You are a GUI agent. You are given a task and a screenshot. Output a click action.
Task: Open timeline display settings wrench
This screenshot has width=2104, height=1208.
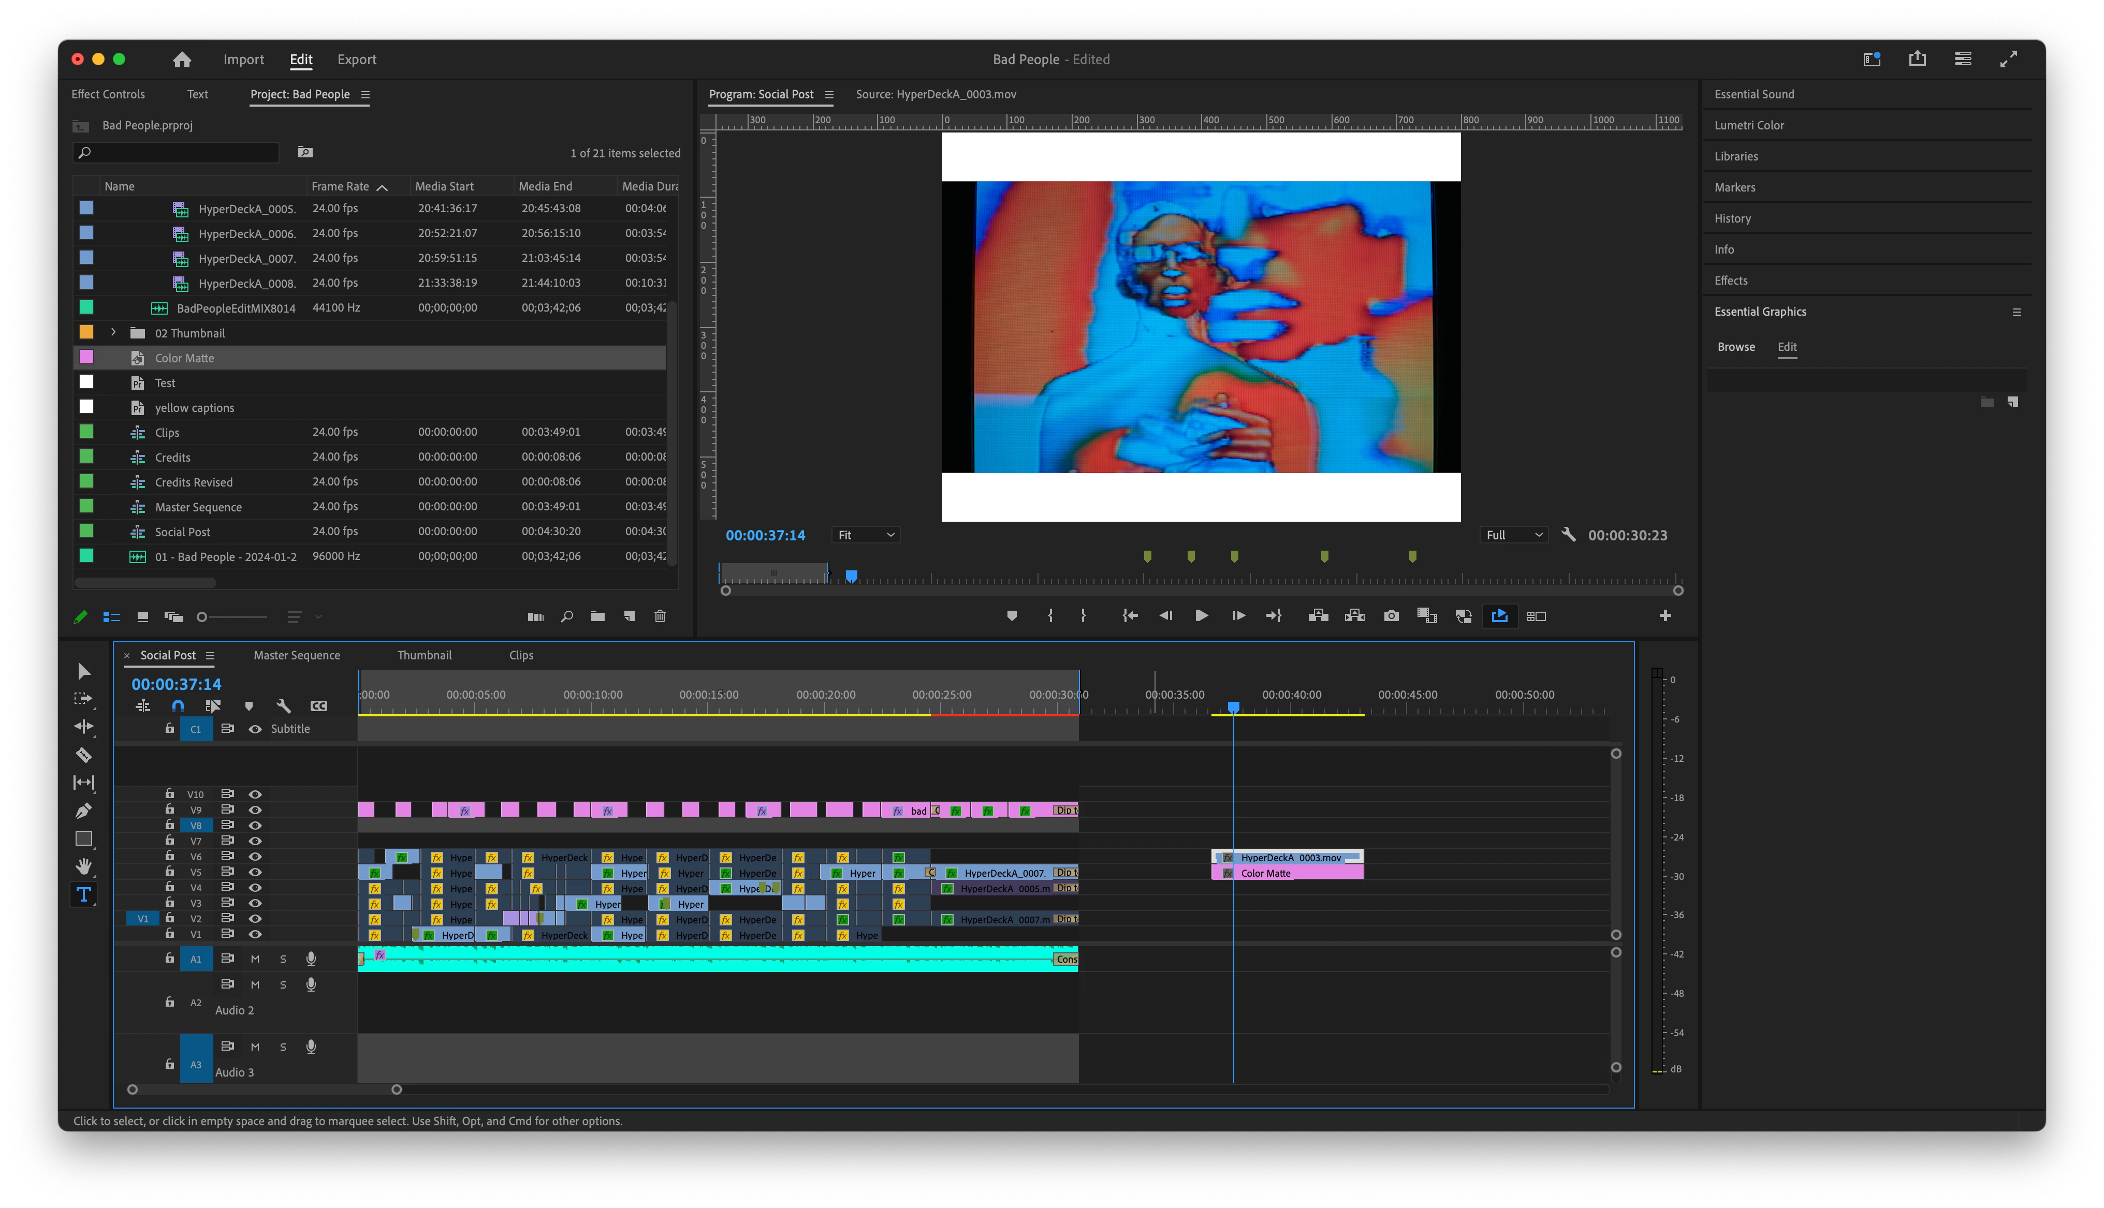(283, 706)
